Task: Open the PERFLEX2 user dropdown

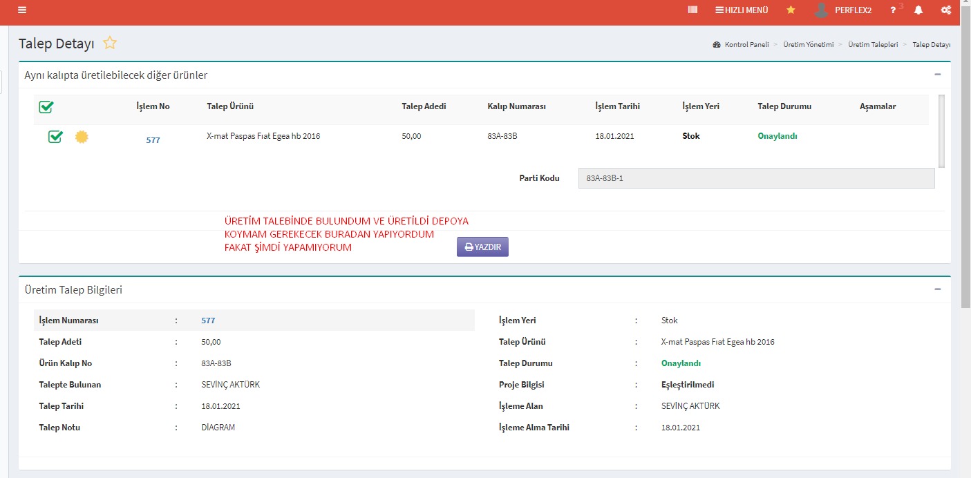Action: point(845,10)
